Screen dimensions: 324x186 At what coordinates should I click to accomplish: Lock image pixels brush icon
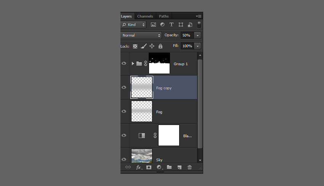[144, 46]
